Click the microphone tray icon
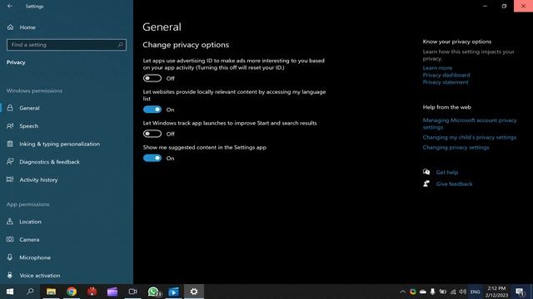The width and height of the screenshot is (533, 299). [x=432, y=292]
